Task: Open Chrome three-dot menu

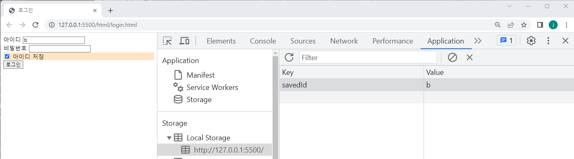Action: [566, 25]
